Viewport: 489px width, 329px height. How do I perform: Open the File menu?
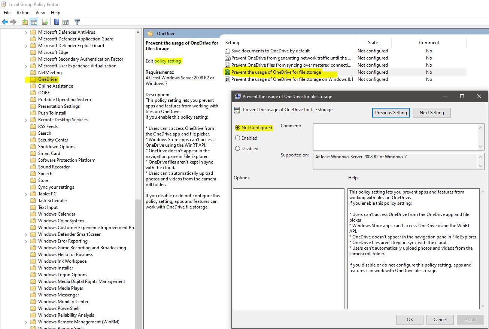[7, 13]
